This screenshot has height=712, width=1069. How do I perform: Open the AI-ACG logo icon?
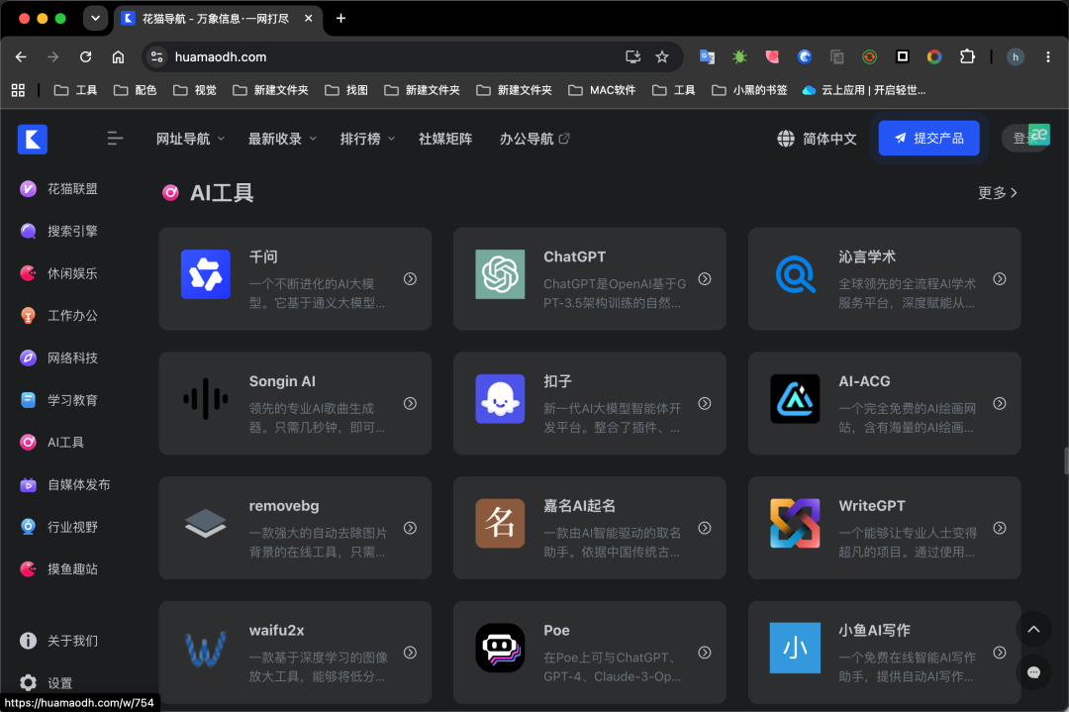point(795,399)
